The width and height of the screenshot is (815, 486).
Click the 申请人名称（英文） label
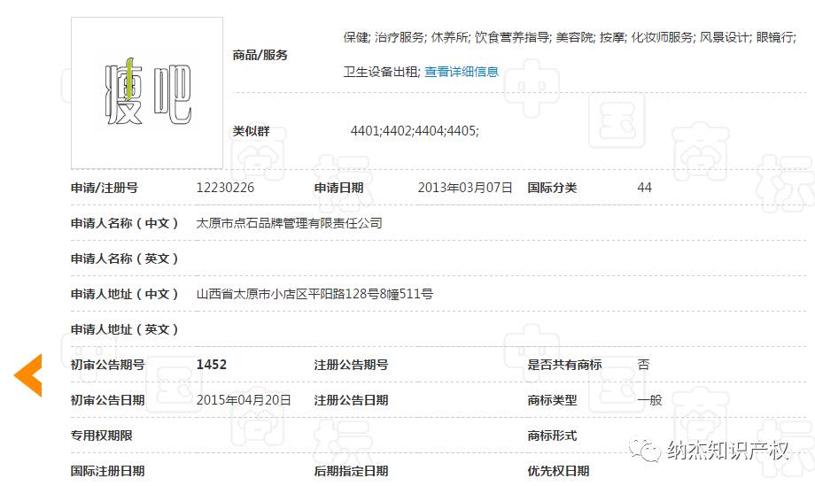(x=125, y=258)
